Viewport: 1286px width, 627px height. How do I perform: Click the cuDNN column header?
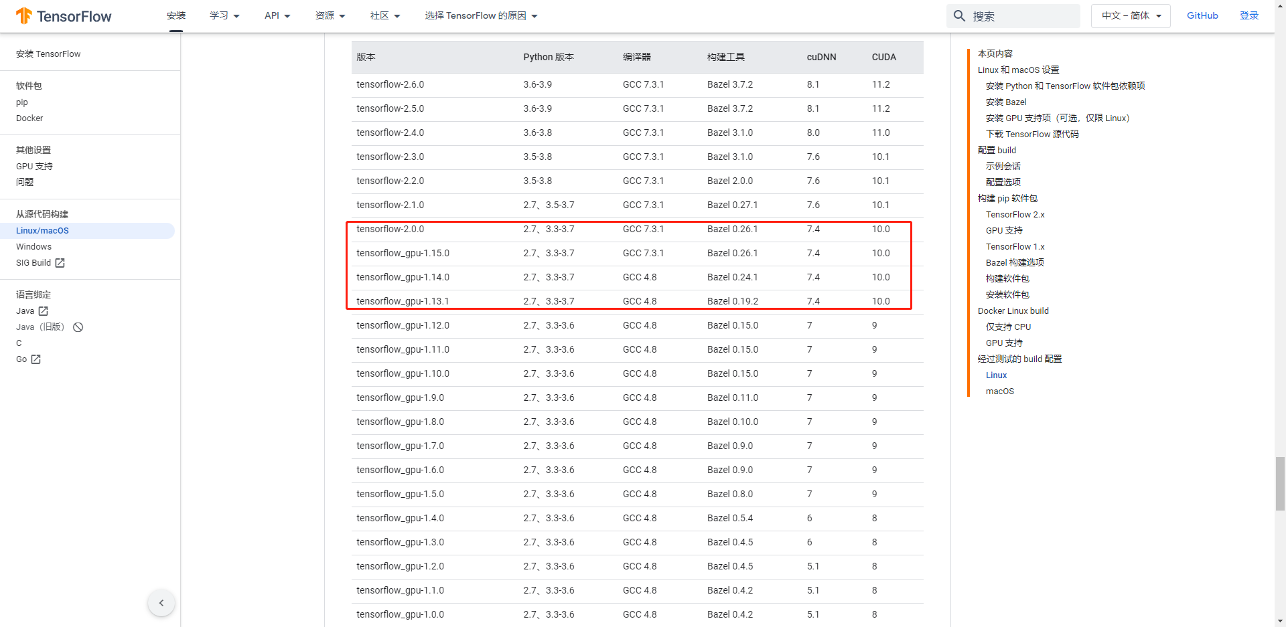point(821,58)
